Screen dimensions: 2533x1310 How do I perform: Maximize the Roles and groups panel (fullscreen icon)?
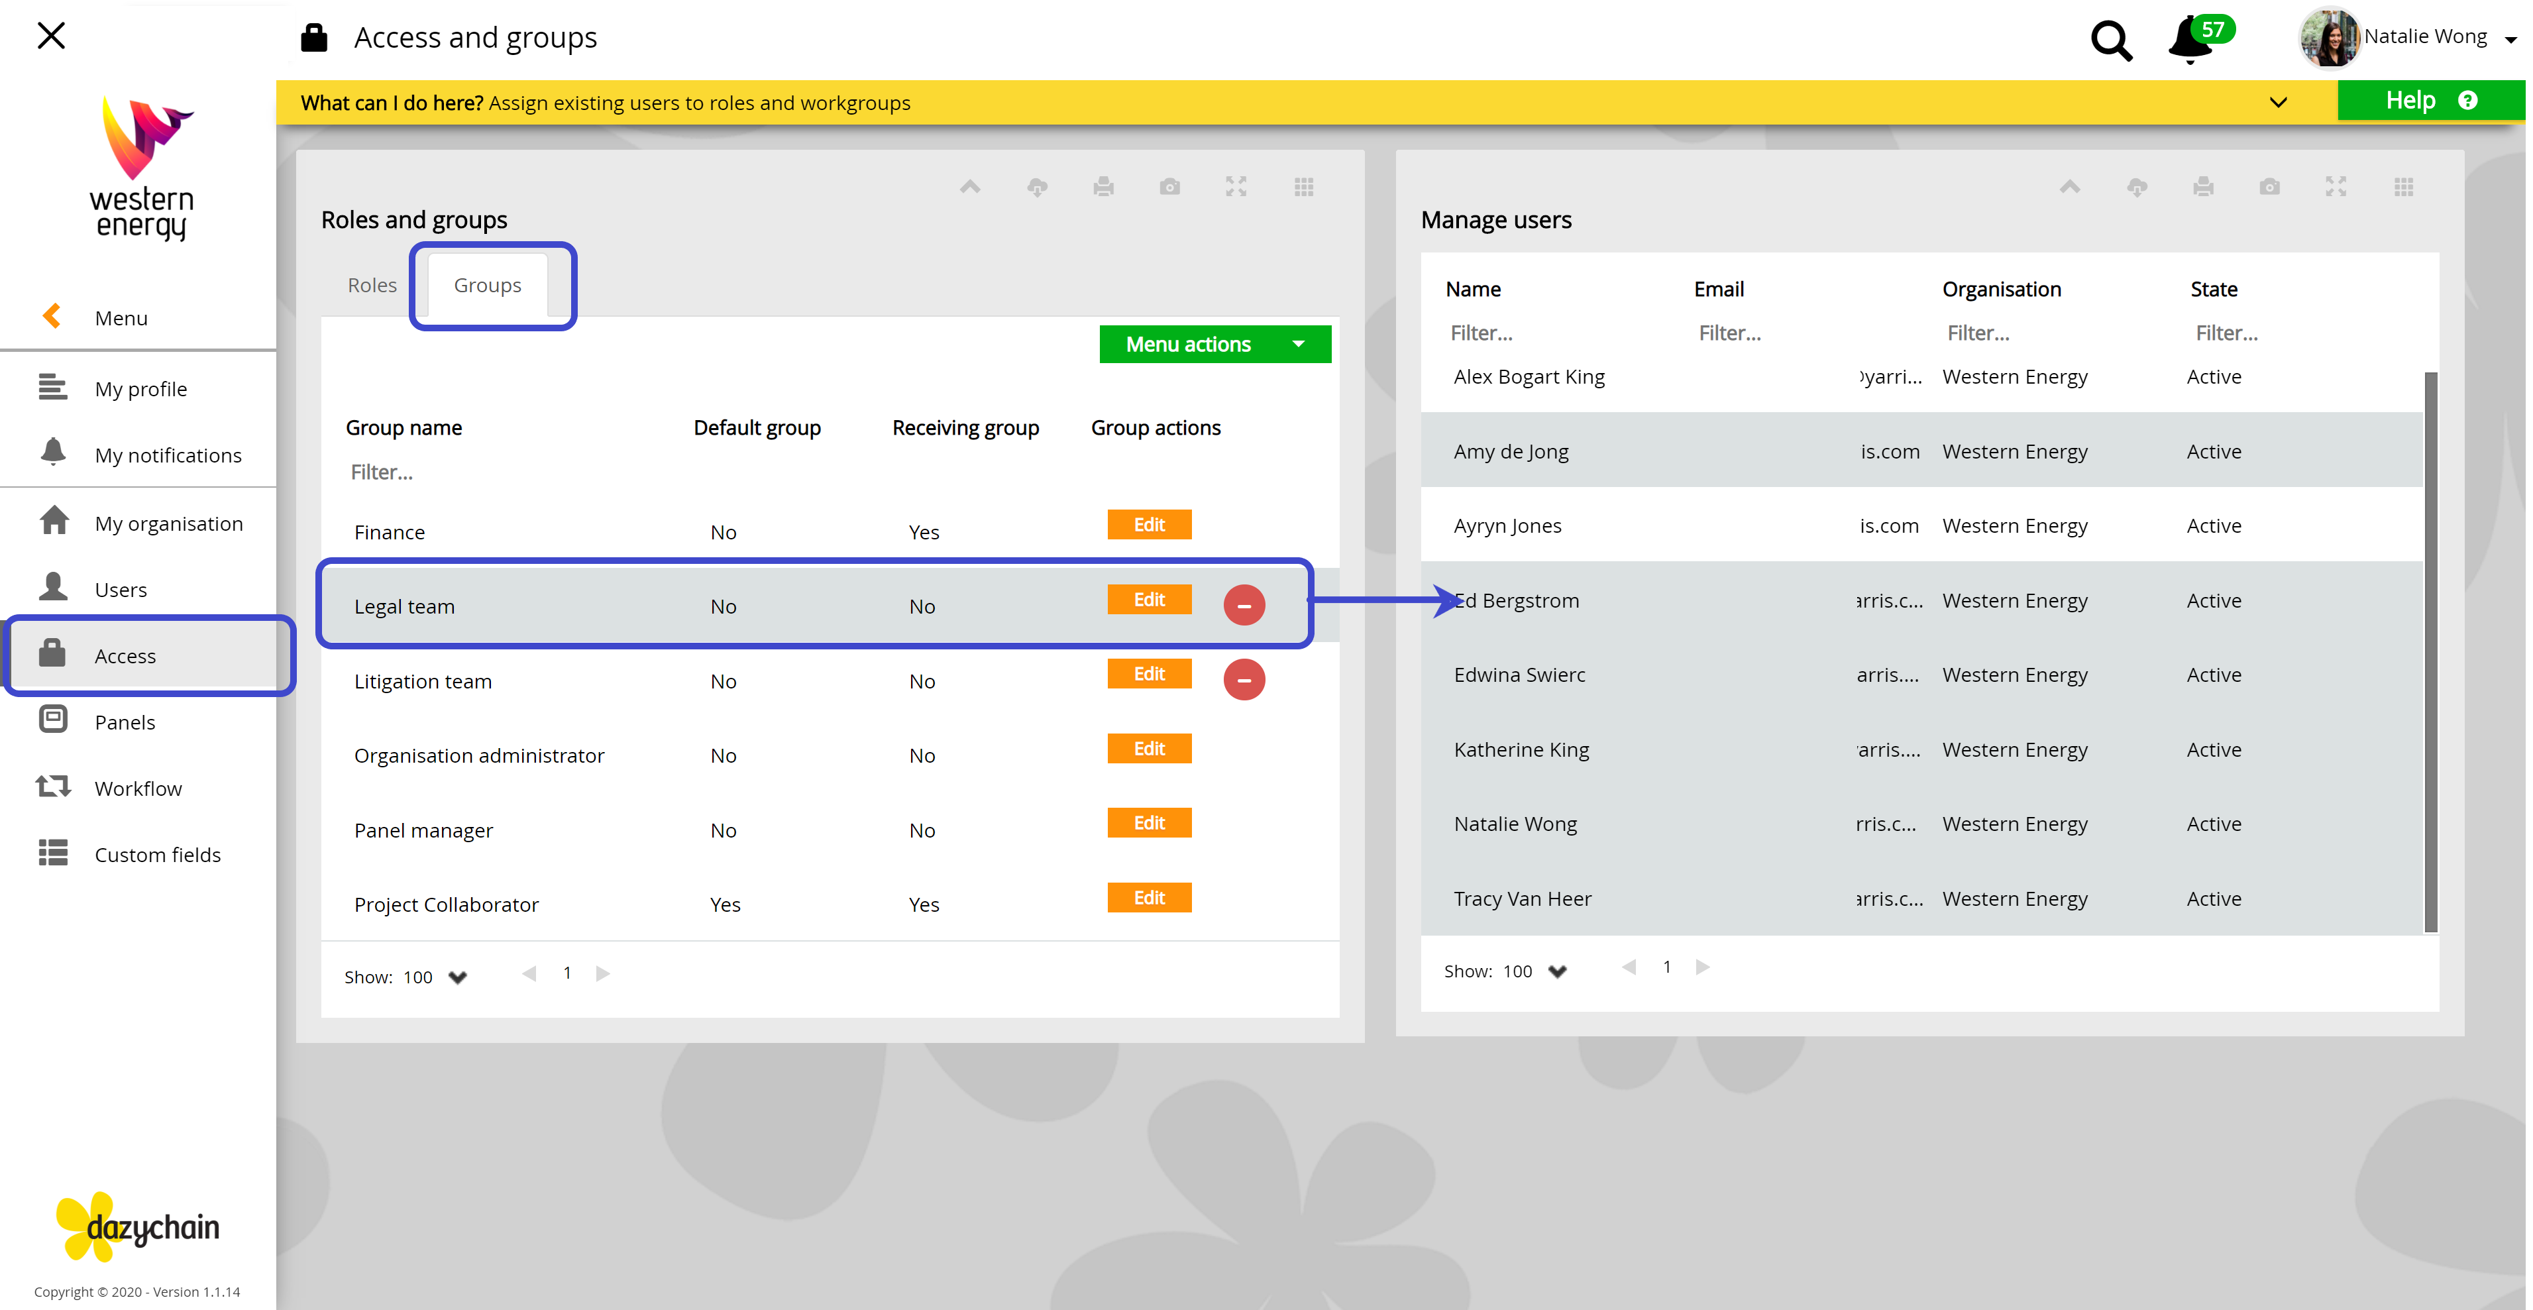(1236, 186)
